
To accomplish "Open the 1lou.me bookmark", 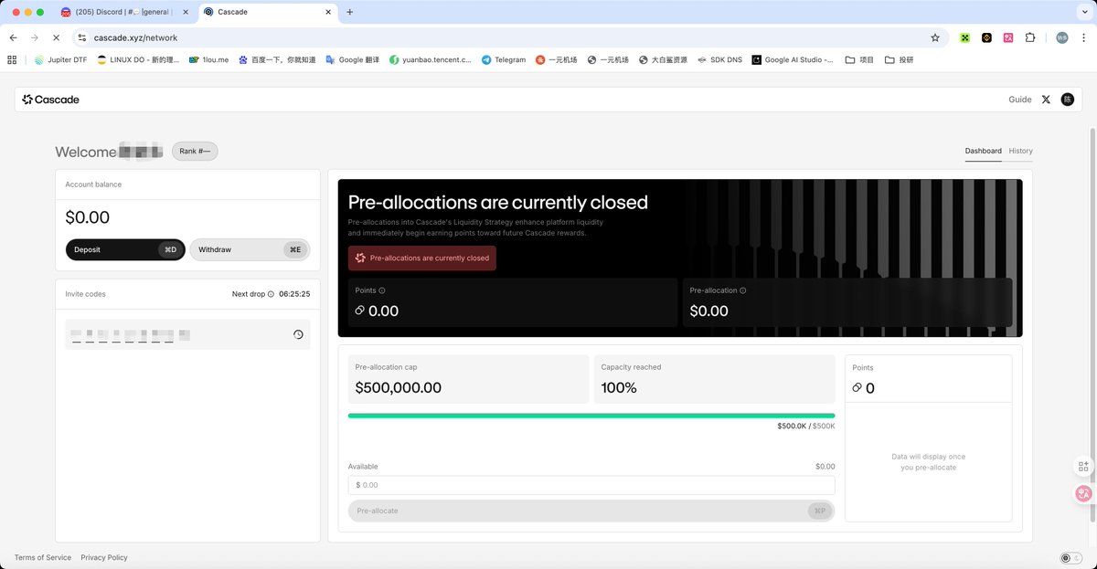I will tap(208, 59).
